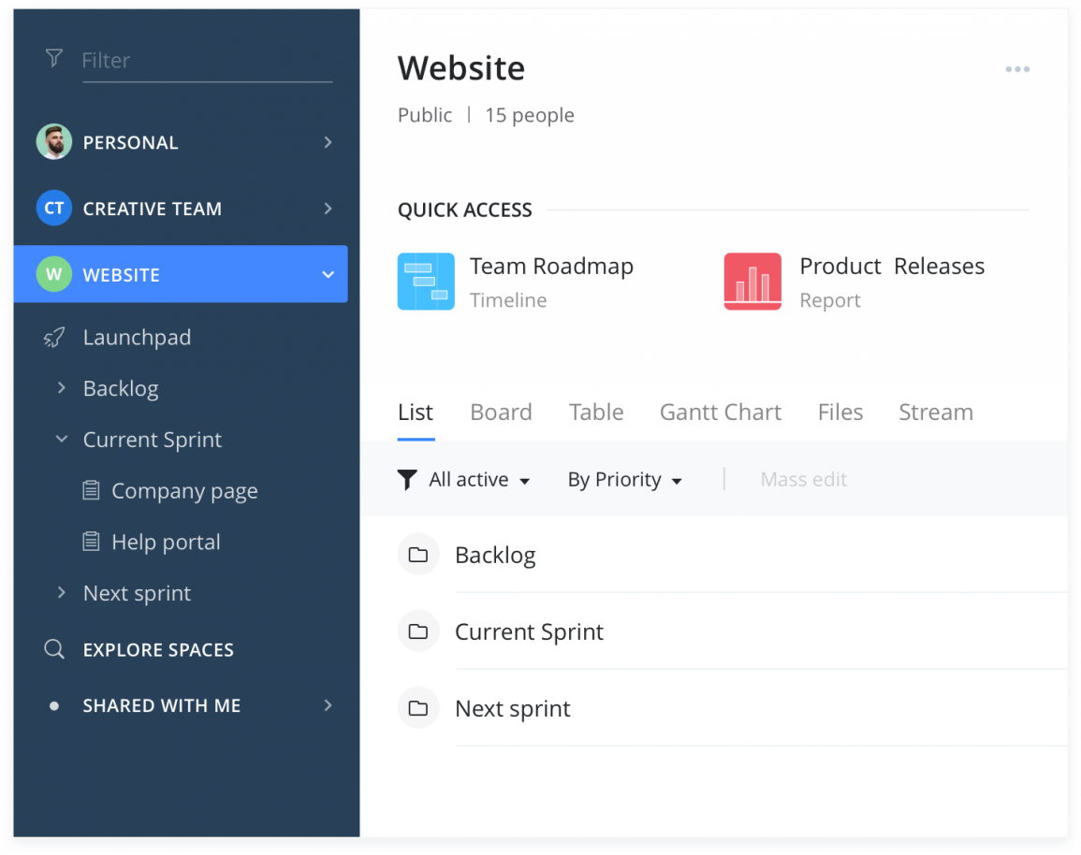The height and width of the screenshot is (855, 1081).
Task: Click the Company page task icon
Action: tap(91, 490)
